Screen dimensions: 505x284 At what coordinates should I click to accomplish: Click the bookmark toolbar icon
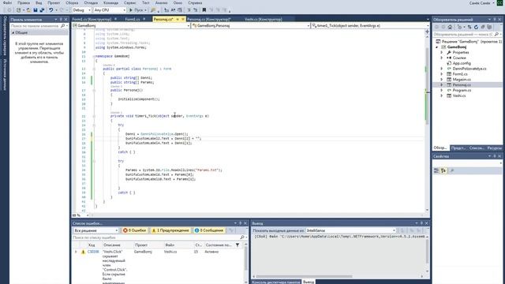coord(204,10)
